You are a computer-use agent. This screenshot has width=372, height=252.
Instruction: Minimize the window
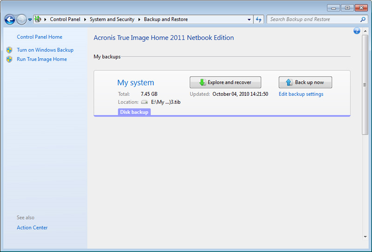click(333, 8)
